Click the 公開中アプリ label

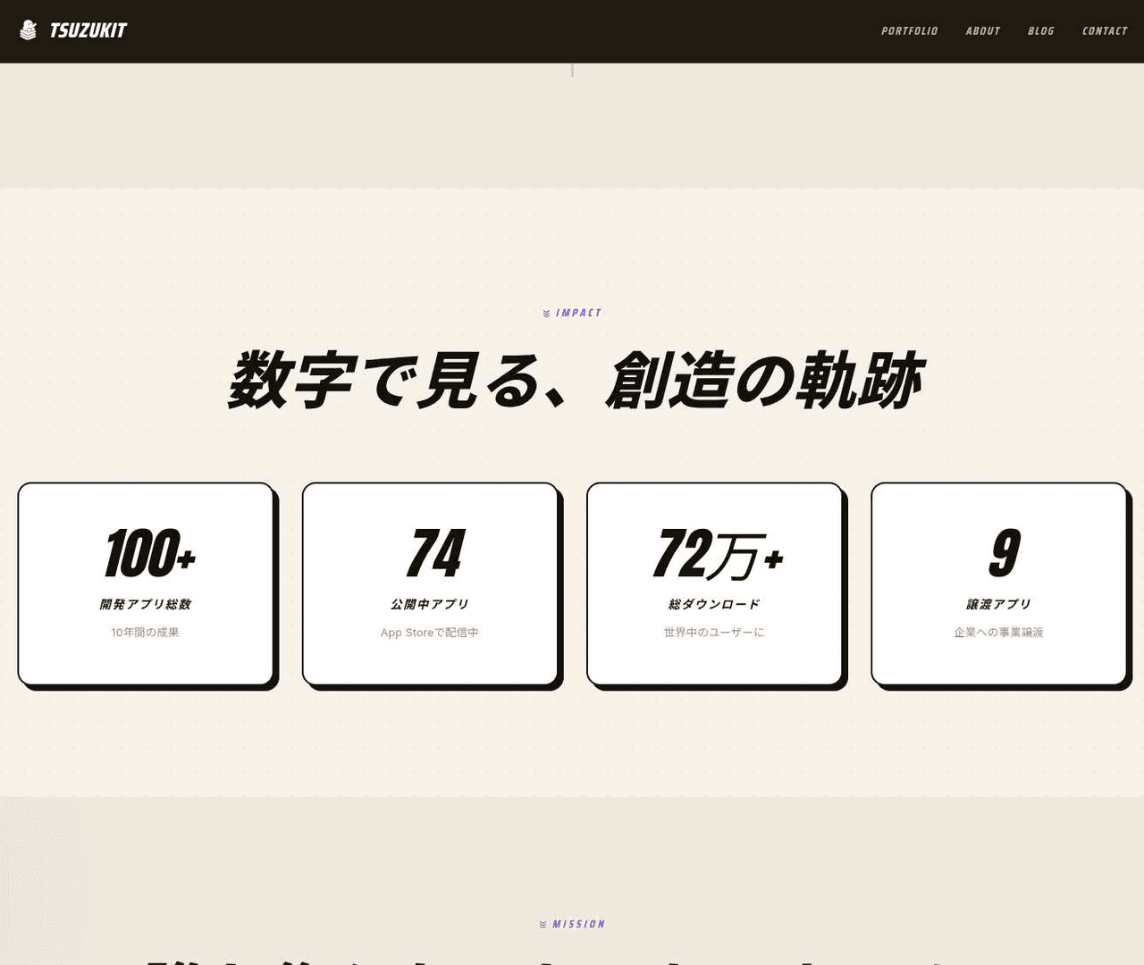tap(430, 604)
